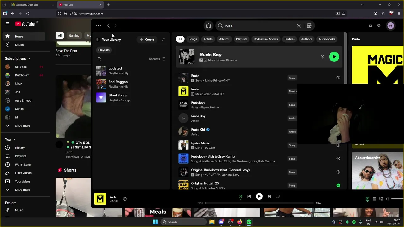The image size is (404, 227).
Task: Skip to previous track
Action: [x=249, y=196]
